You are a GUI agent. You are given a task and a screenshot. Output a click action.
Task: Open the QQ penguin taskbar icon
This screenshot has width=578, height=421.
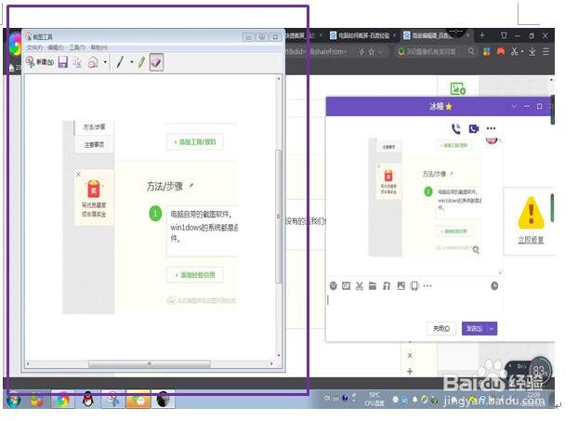pyautogui.click(x=87, y=400)
